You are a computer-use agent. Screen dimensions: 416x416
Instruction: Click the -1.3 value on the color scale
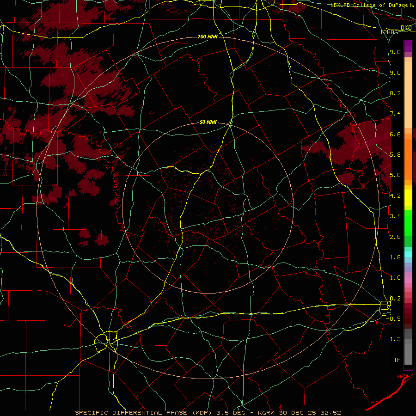coord(393,339)
